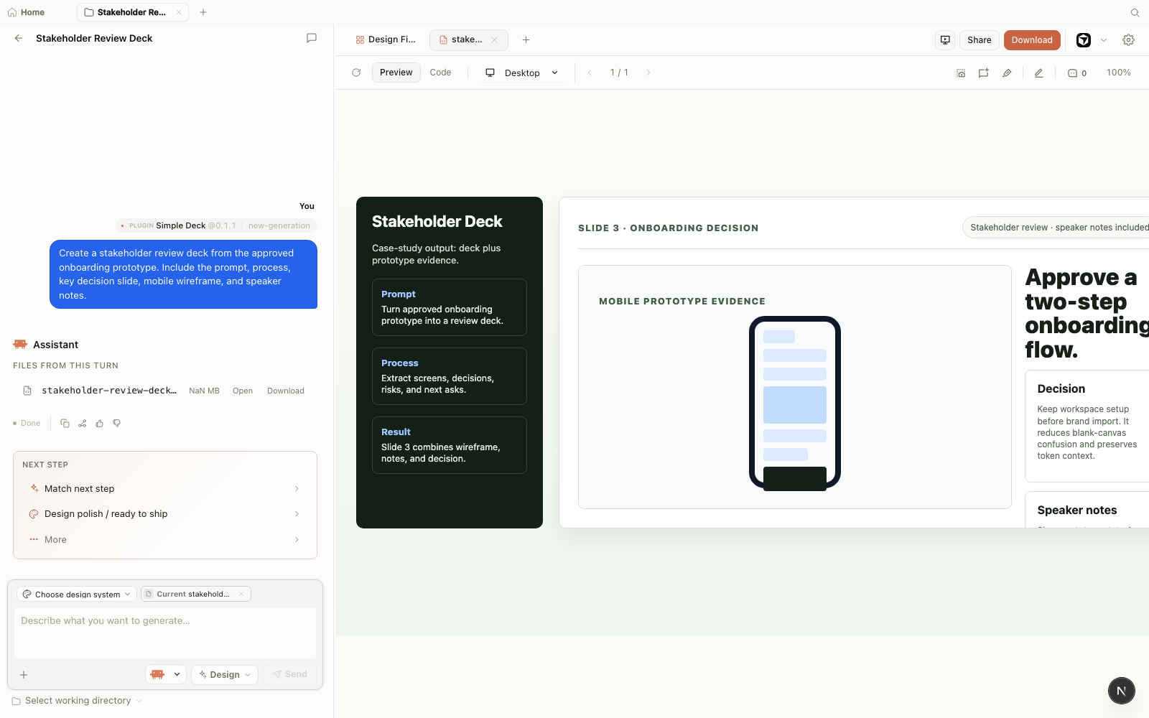The height and width of the screenshot is (718, 1149).
Task: Reload the preview with refresh icon
Action: pos(356,73)
